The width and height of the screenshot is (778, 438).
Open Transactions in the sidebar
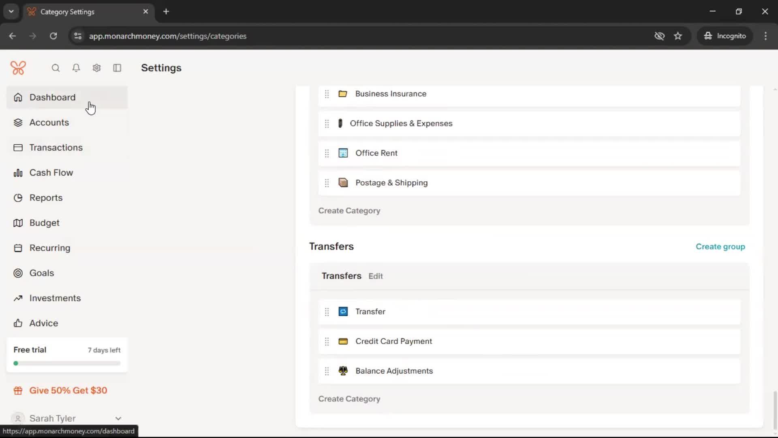(56, 148)
